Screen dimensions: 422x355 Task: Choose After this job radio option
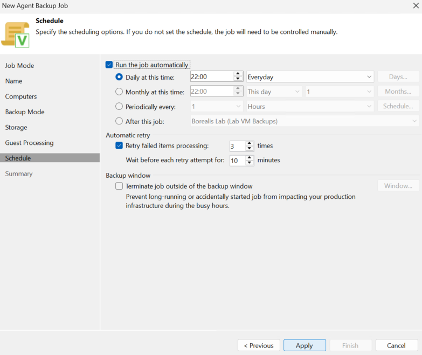pos(119,121)
